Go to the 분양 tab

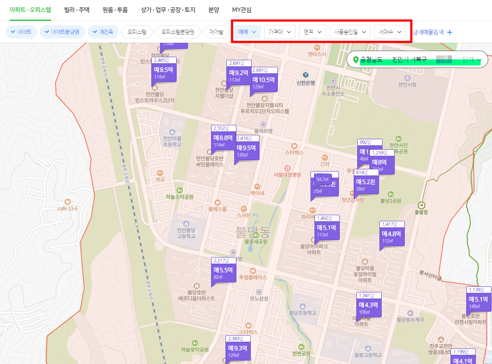(214, 10)
